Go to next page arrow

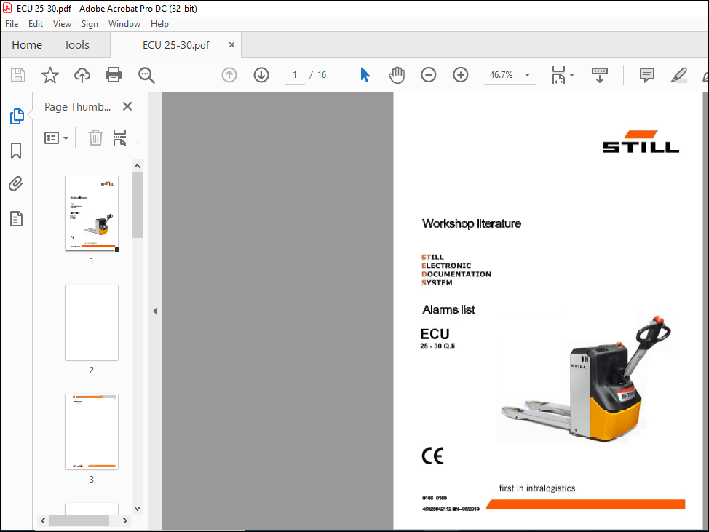261,75
